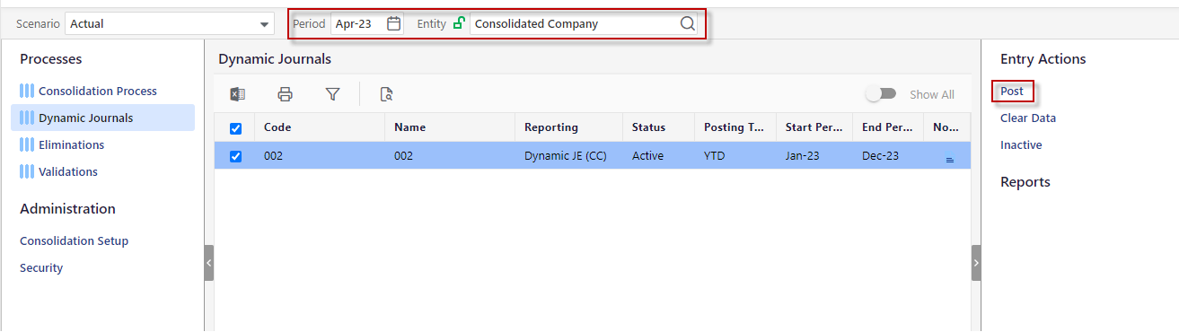Click the Print icon in toolbar
Image resolution: width=1179 pixels, height=332 pixels.
(285, 94)
